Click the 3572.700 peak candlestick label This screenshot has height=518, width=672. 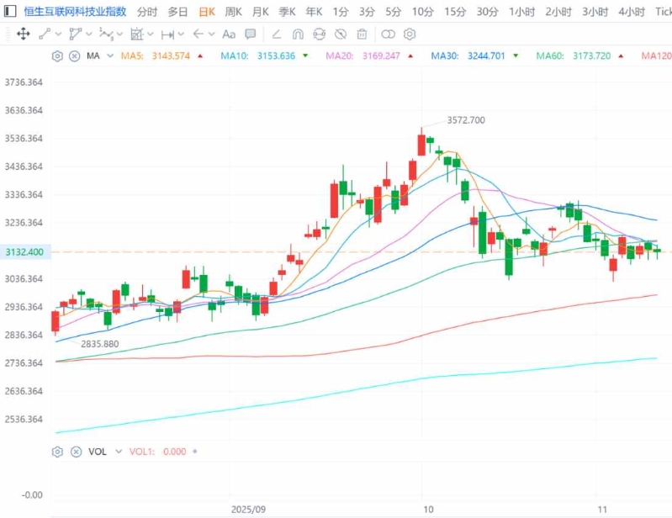pos(465,120)
